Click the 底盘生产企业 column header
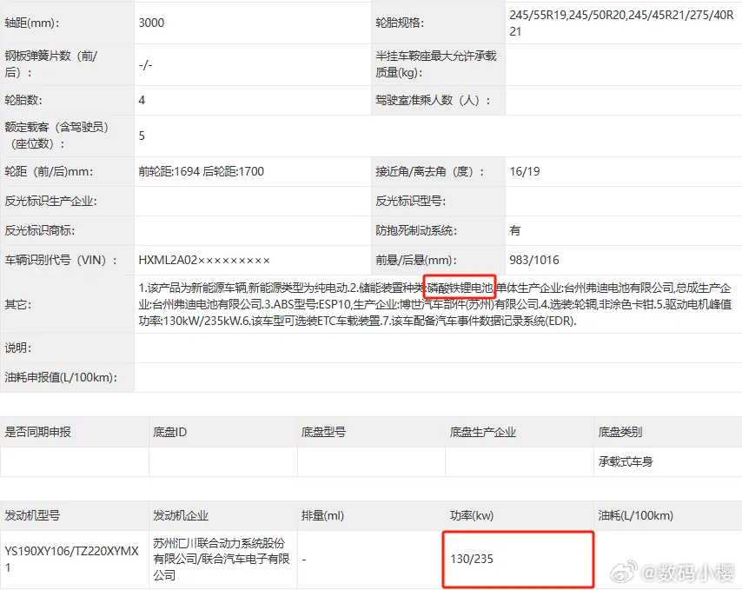This screenshot has height=590, width=742. click(483, 432)
